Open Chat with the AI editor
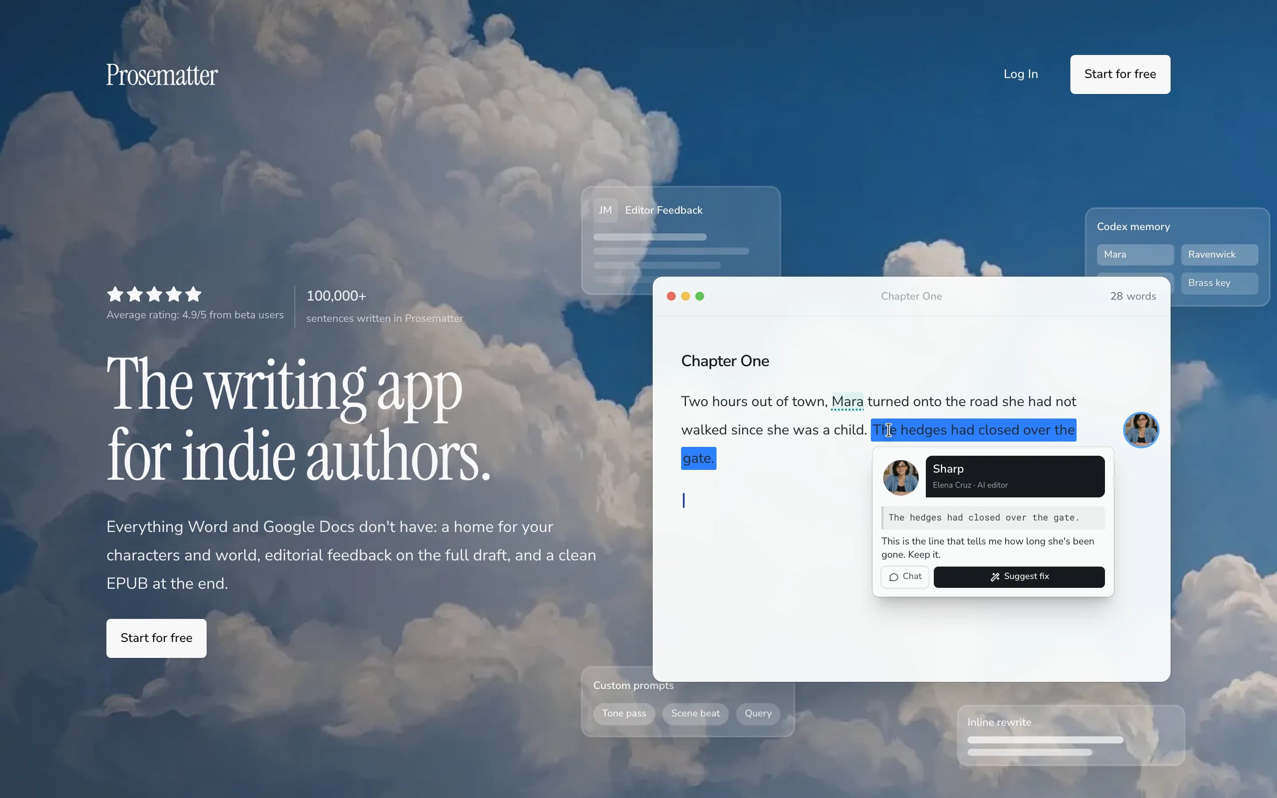 (x=905, y=577)
